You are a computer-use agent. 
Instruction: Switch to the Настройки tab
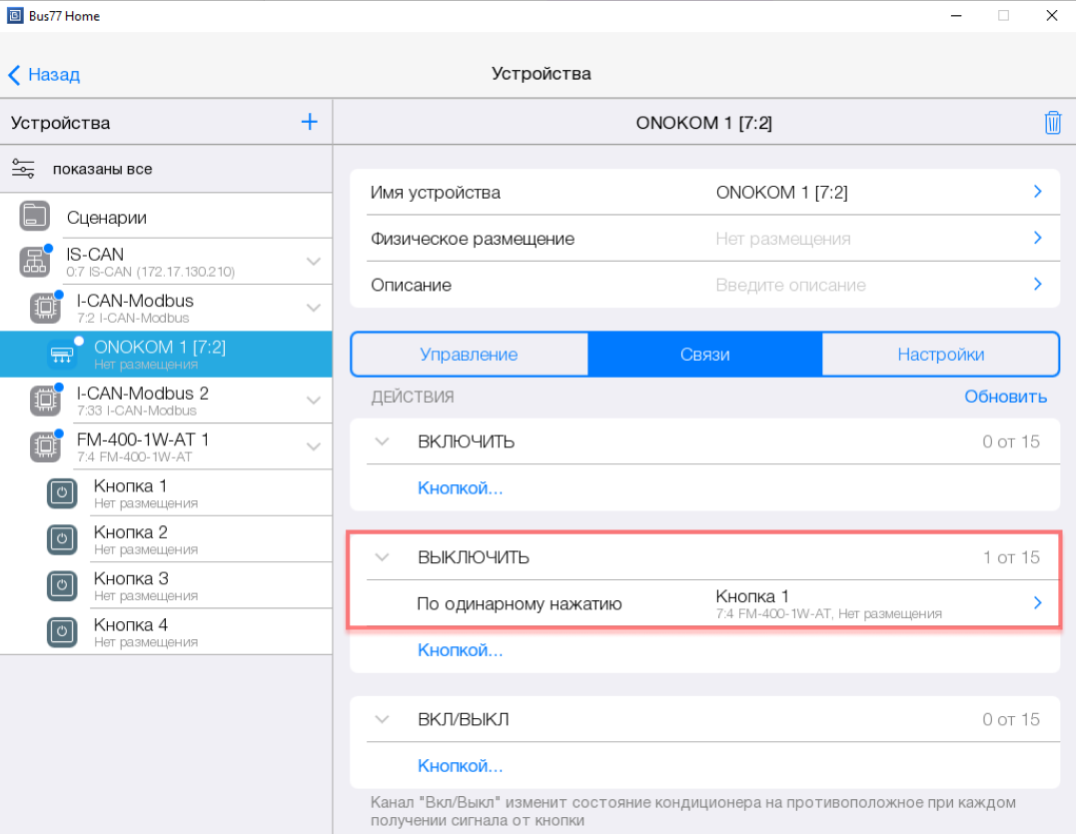point(940,355)
